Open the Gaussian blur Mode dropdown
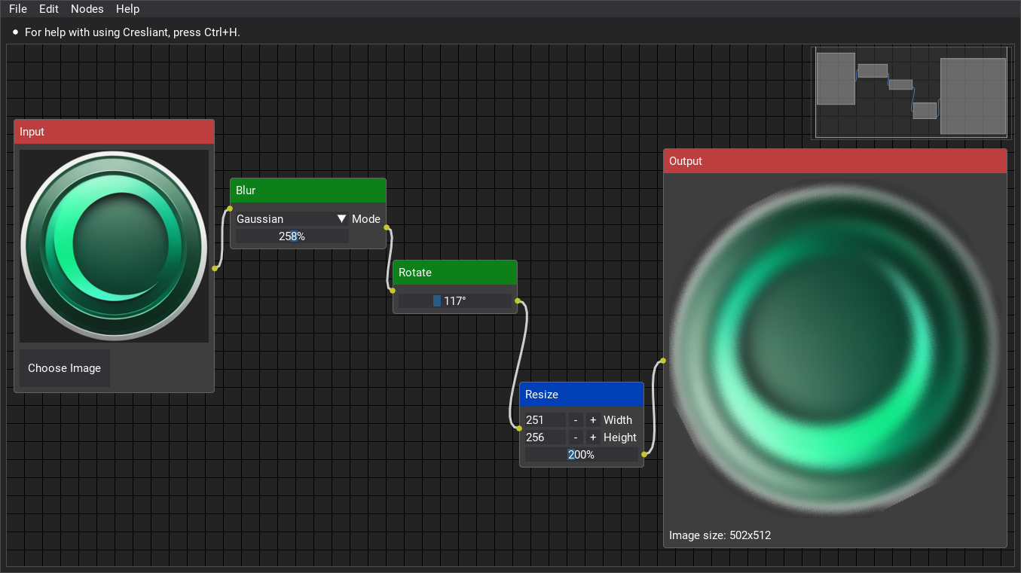Viewport: 1021px width, 573px height. 292,219
